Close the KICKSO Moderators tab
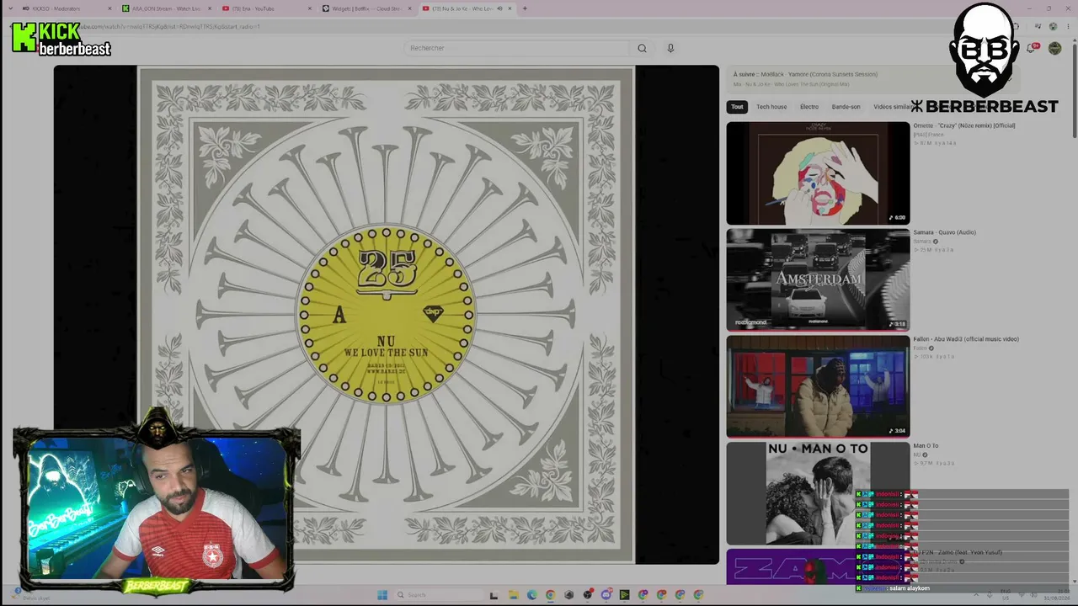1078x606 pixels. [109, 8]
